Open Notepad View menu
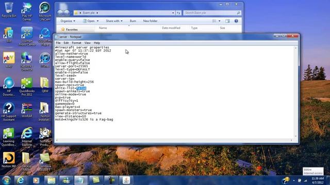The image size is (330, 185). (87, 43)
